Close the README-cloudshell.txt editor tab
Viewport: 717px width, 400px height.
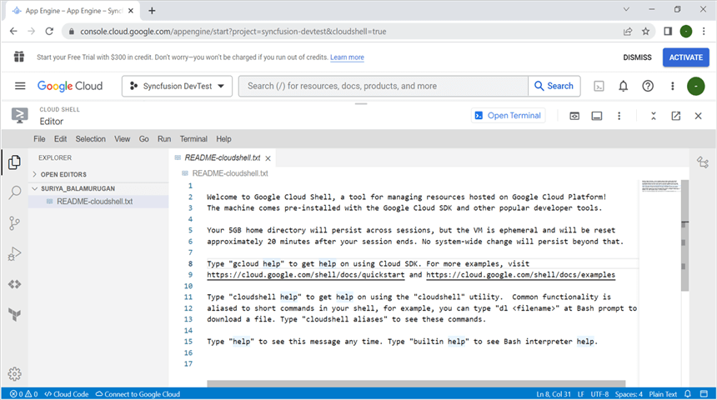(268, 158)
